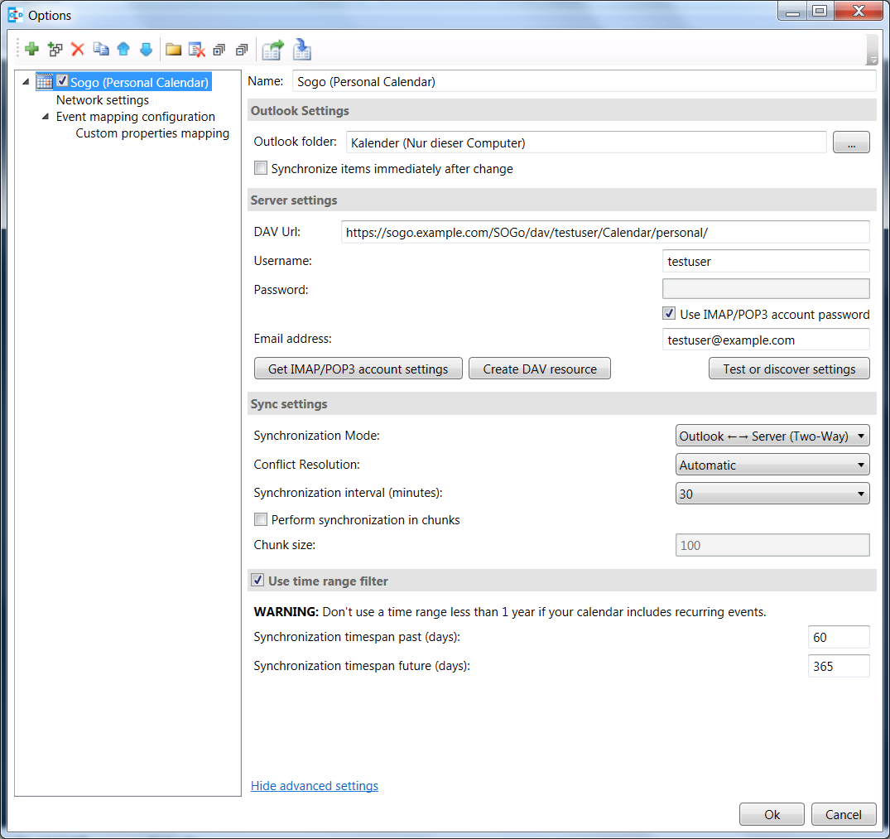This screenshot has height=839, width=890.
Task: Import profiles from file icon
Action: (x=302, y=50)
